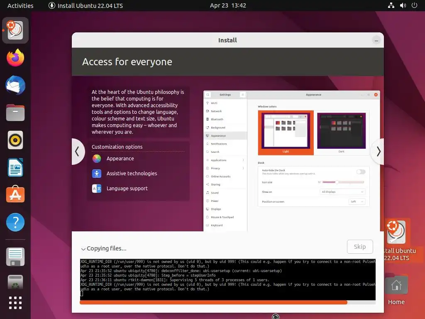Open the Ubiquity installer dock icon

pos(15,30)
